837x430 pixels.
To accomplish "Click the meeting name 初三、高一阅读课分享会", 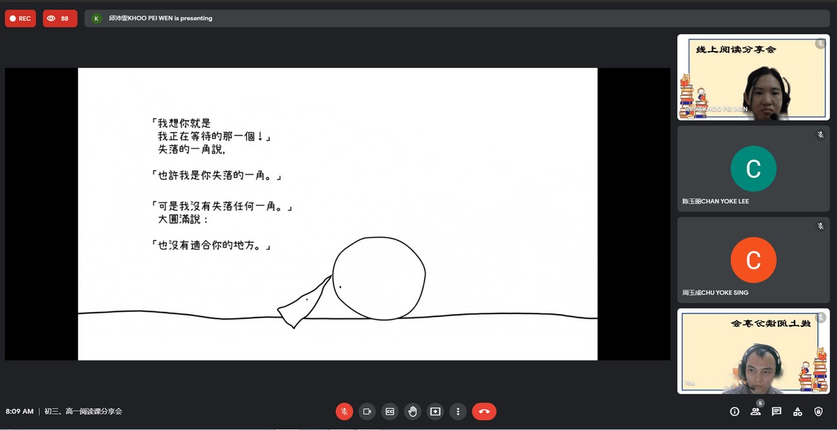I will pyautogui.click(x=83, y=412).
